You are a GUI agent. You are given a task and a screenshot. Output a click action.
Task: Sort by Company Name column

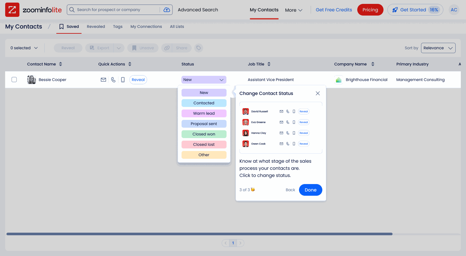[373, 64]
